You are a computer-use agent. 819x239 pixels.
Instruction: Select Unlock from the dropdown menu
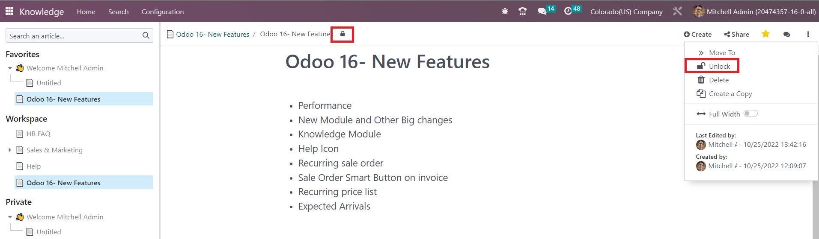click(712, 66)
